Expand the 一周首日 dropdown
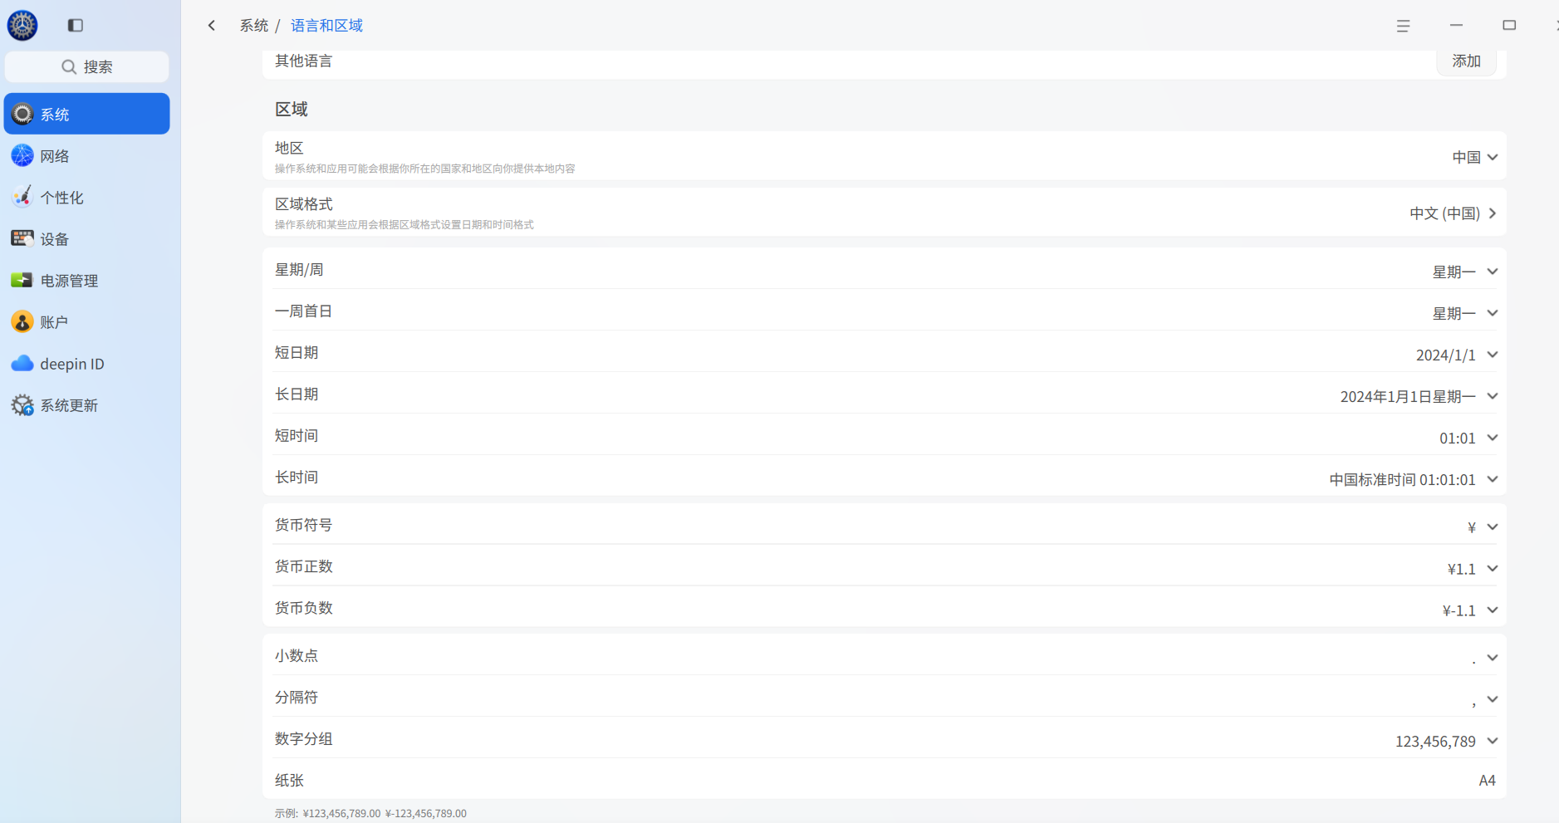 (1465, 313)
